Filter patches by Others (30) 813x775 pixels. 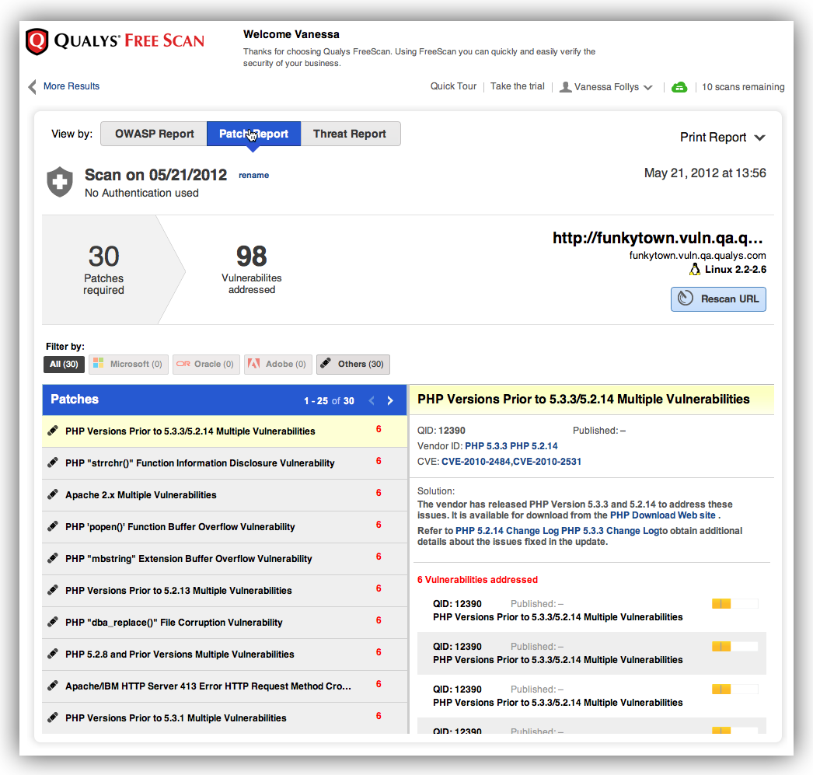tap(353, 364)
